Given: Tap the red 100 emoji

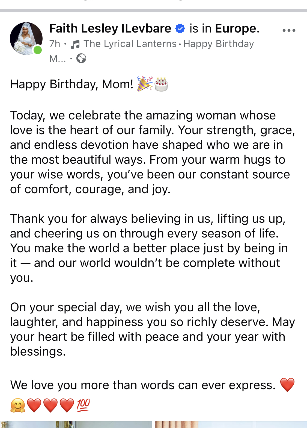Looking at the screenshot, I should tap(83, 405).
